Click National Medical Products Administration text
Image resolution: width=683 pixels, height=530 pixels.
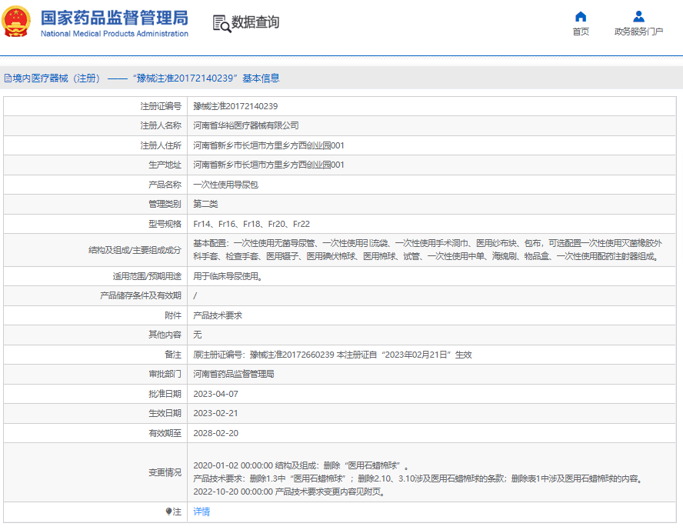(115, 34)
